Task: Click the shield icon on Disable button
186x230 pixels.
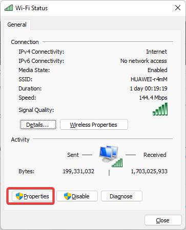Action: (x=68, y=196)
